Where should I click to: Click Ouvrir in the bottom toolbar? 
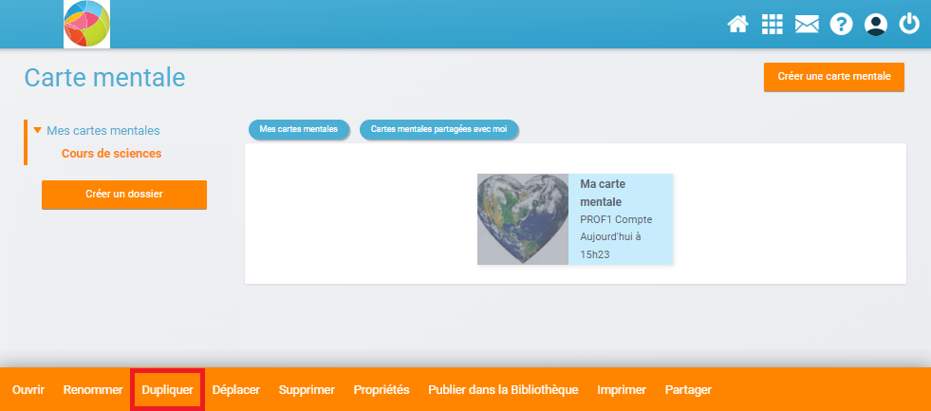click(28, 390)
